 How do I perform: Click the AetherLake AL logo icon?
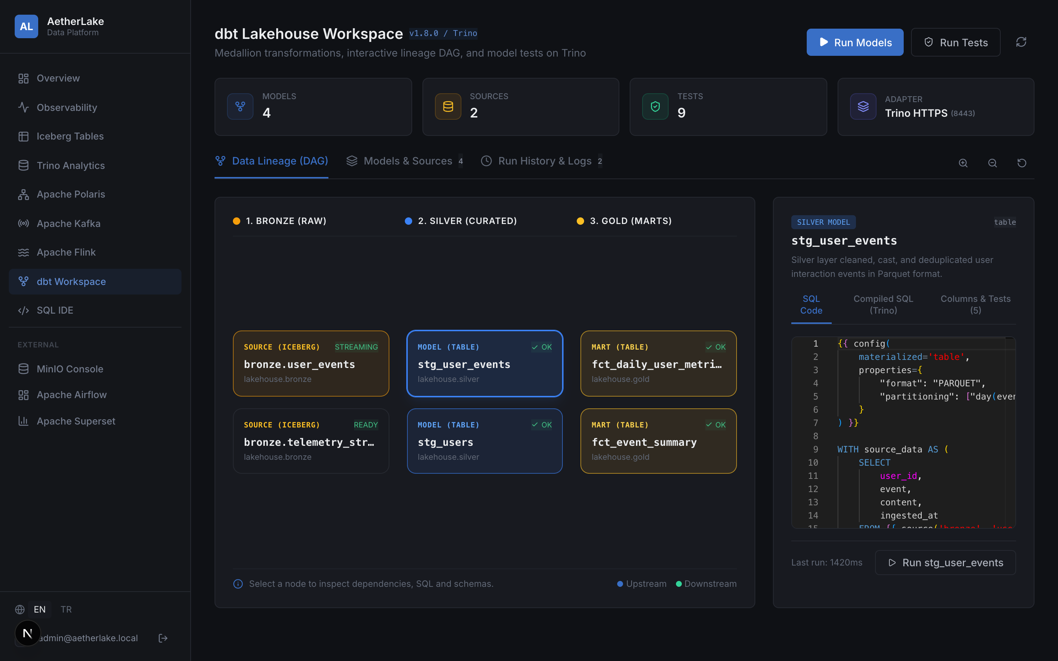tap(26, 26)
